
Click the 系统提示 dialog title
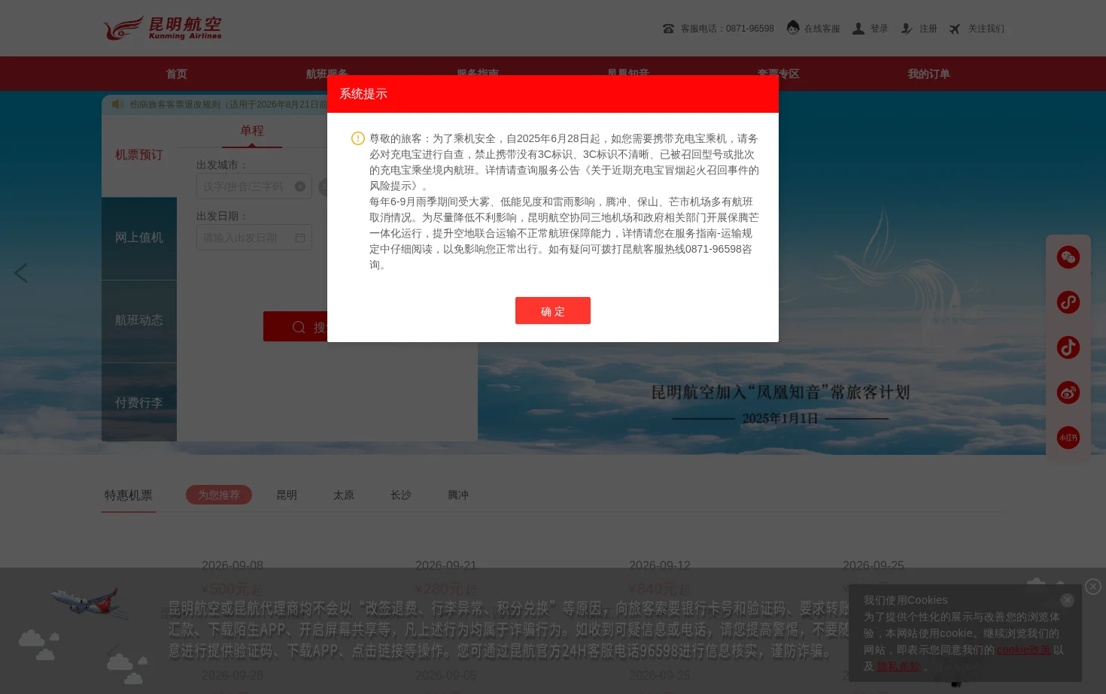coord(363,94)
